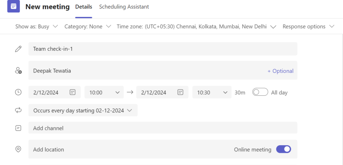Image resolution: width=343 pixels, height=165 pixels.
Task: Click the + Optional attendees link
Action: pyautogui.click(x=280, y=71)
